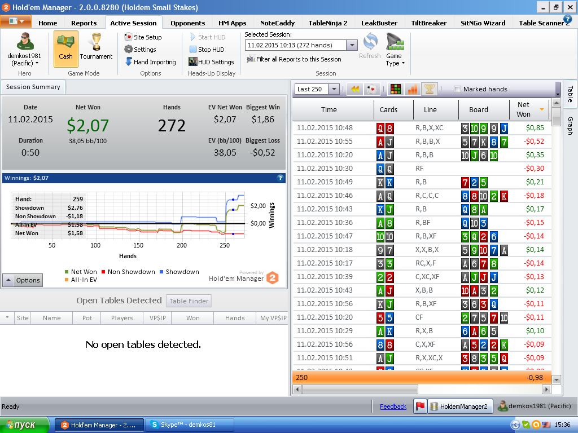Click the horizontal scrollbar thumb of hands list
578x433 pixels.
(360, 389)
